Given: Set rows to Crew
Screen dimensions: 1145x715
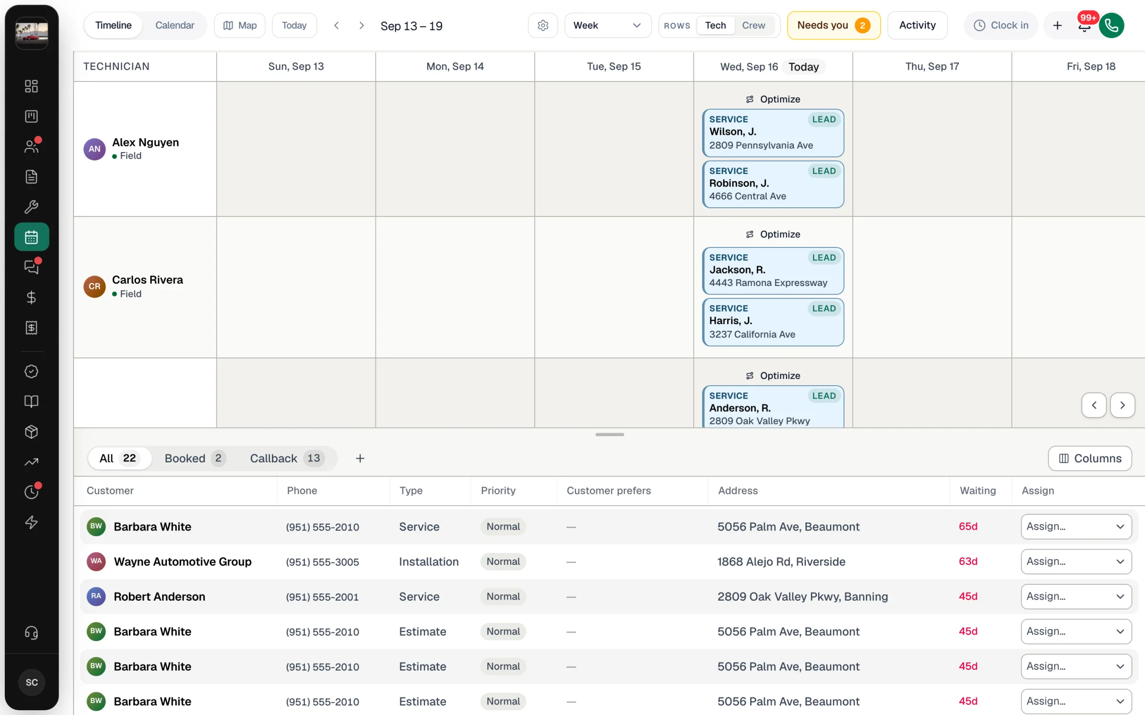Looking at the screenshot, I should (754, 25).
